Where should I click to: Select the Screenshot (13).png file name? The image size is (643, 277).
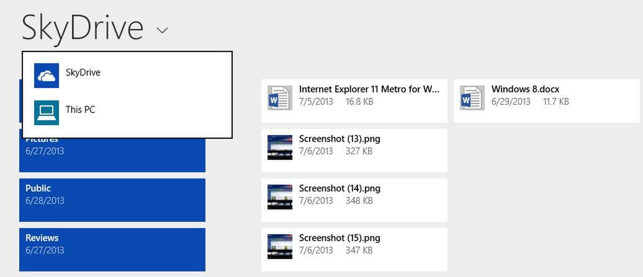pyautogui.click(x=339, y=139)
